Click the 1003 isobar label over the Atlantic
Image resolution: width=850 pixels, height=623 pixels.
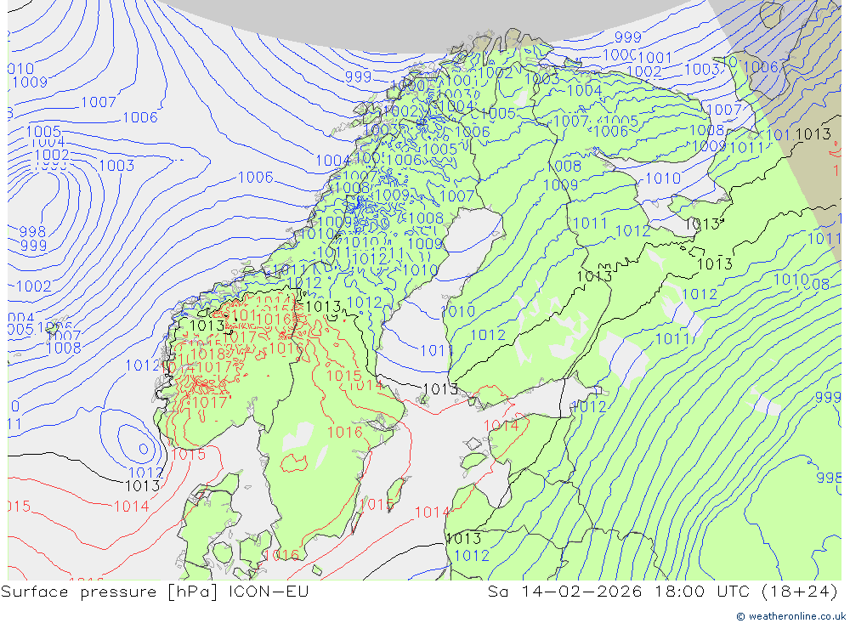point(116,166)
